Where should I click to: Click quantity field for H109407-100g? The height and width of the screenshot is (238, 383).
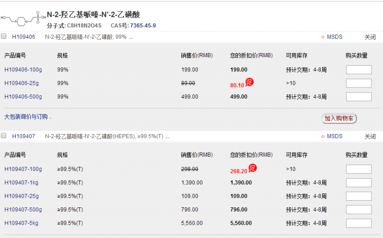[x=359, y=169]
